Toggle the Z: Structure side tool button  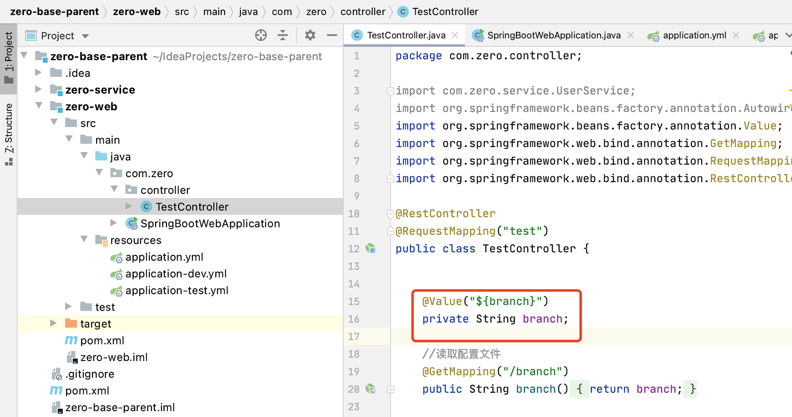pos(9,135)
